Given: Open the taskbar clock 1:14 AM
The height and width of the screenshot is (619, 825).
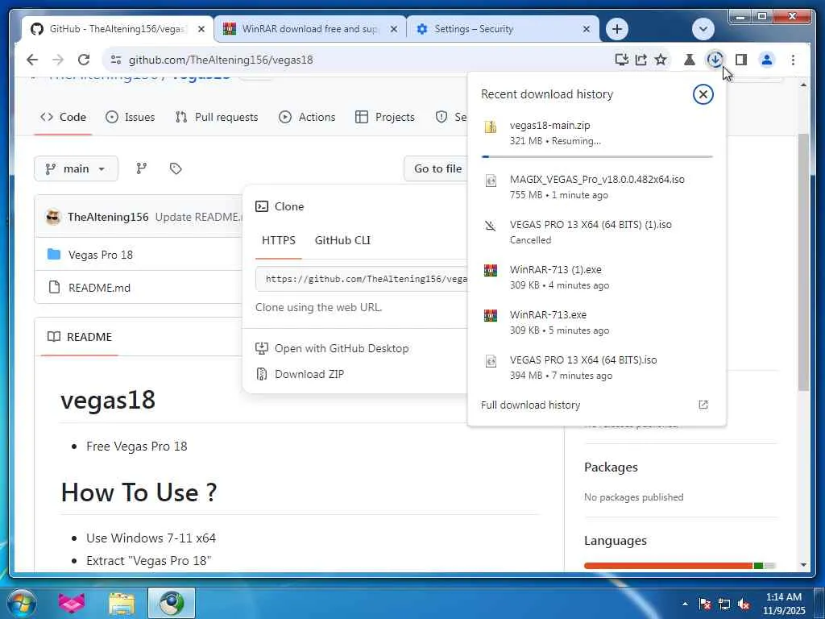Looking at the screenshot, I should pos(784,604).
